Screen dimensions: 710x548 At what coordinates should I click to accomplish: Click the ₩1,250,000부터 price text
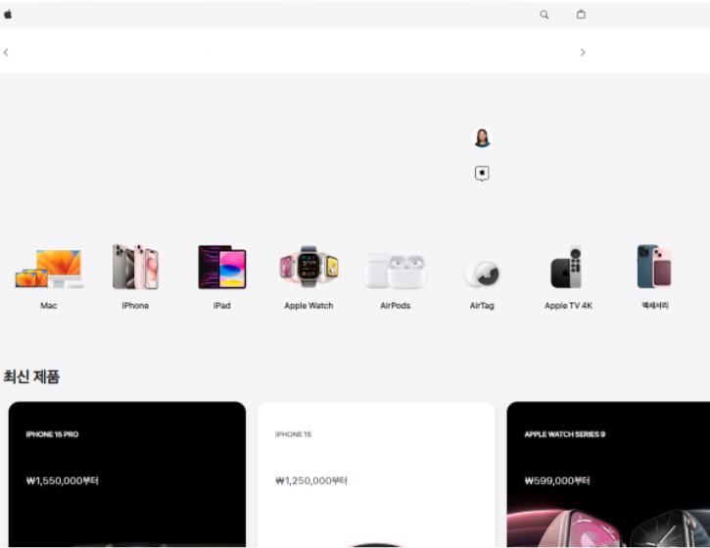click(311, 480)
